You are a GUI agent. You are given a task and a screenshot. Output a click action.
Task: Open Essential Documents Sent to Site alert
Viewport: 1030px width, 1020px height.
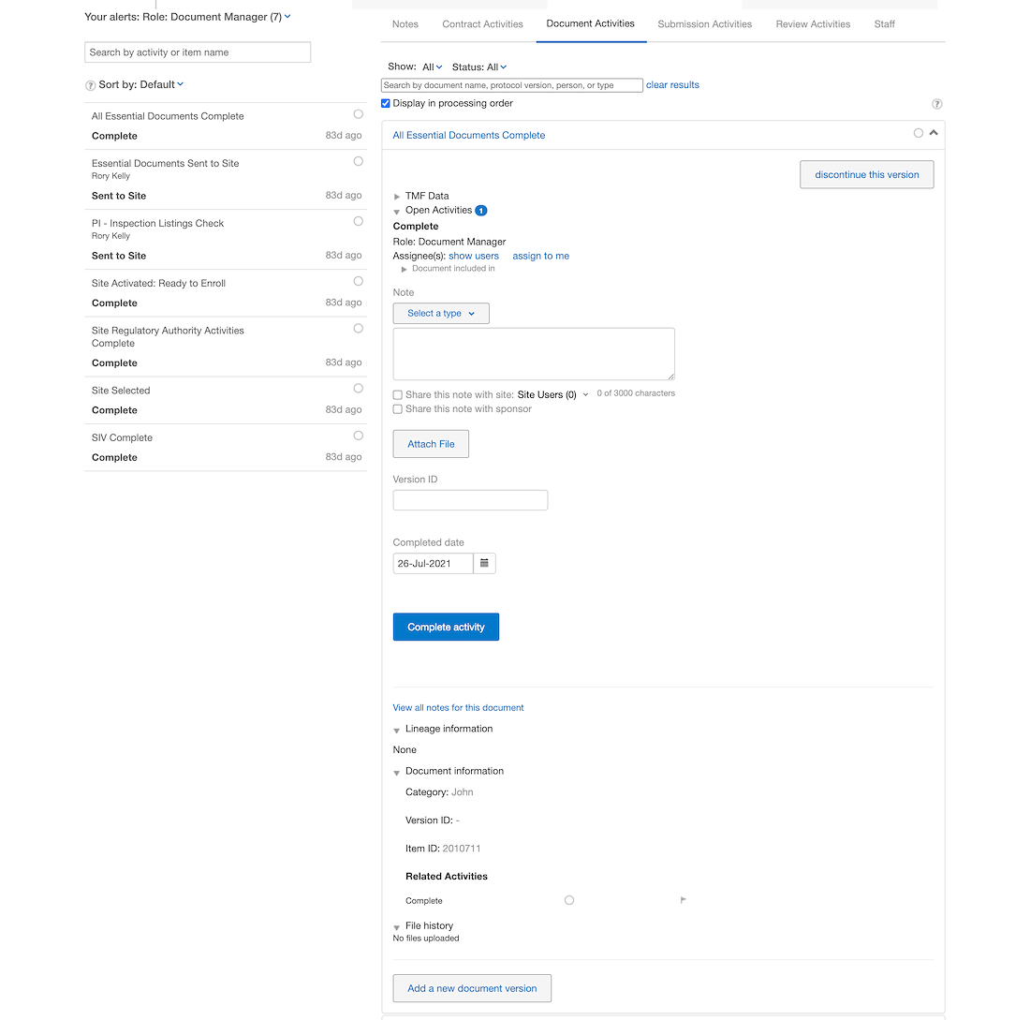226,180
